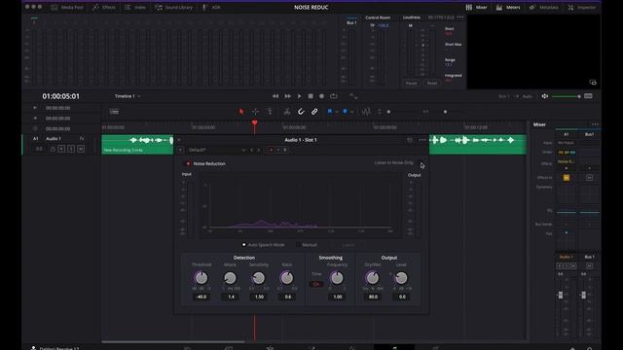
Task: Open the Mixer panel options ellipsis
Action: 595,124
